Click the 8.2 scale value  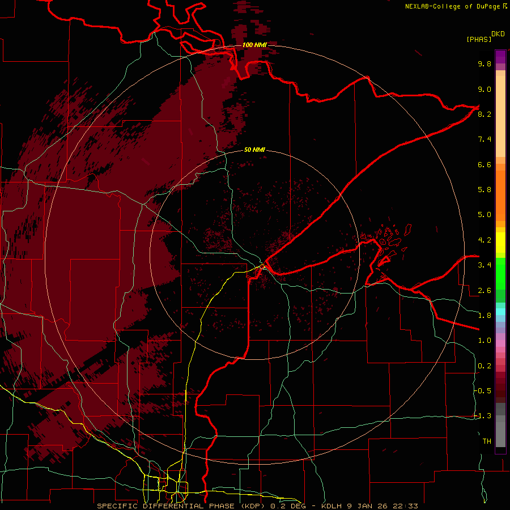coord(484,114)
